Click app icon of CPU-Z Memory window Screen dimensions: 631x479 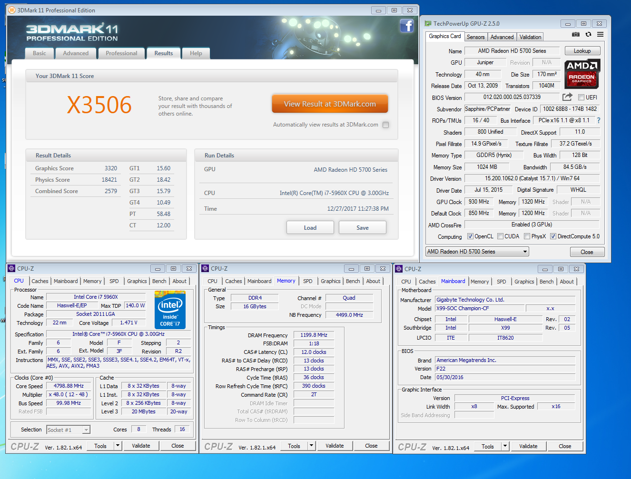(x=205, y=269)
